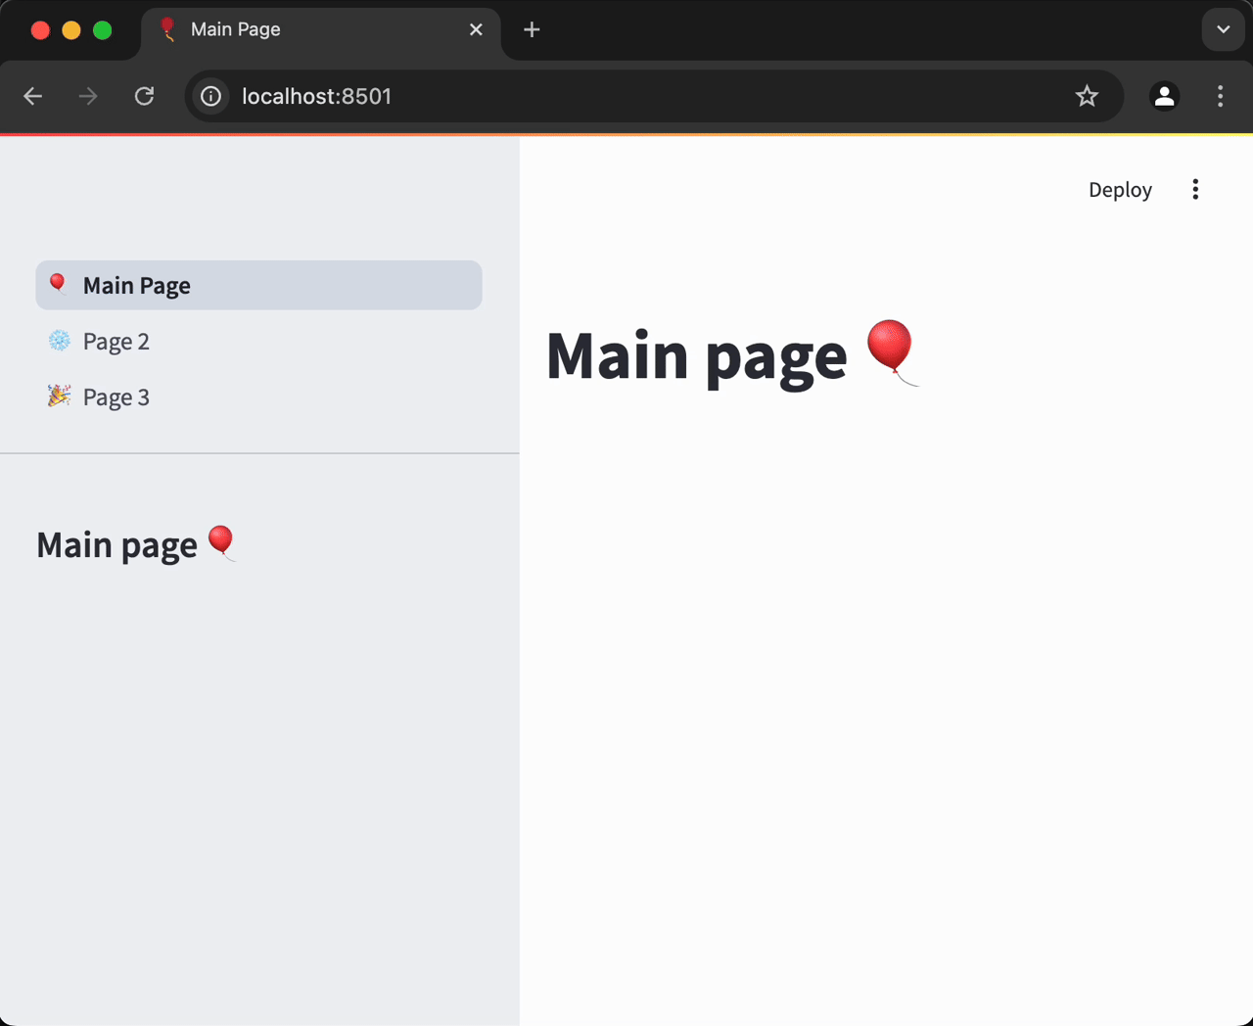Click the party popper icon next to Page 3
This screenshot has height=1026, width=1253.
coord(59,396)
